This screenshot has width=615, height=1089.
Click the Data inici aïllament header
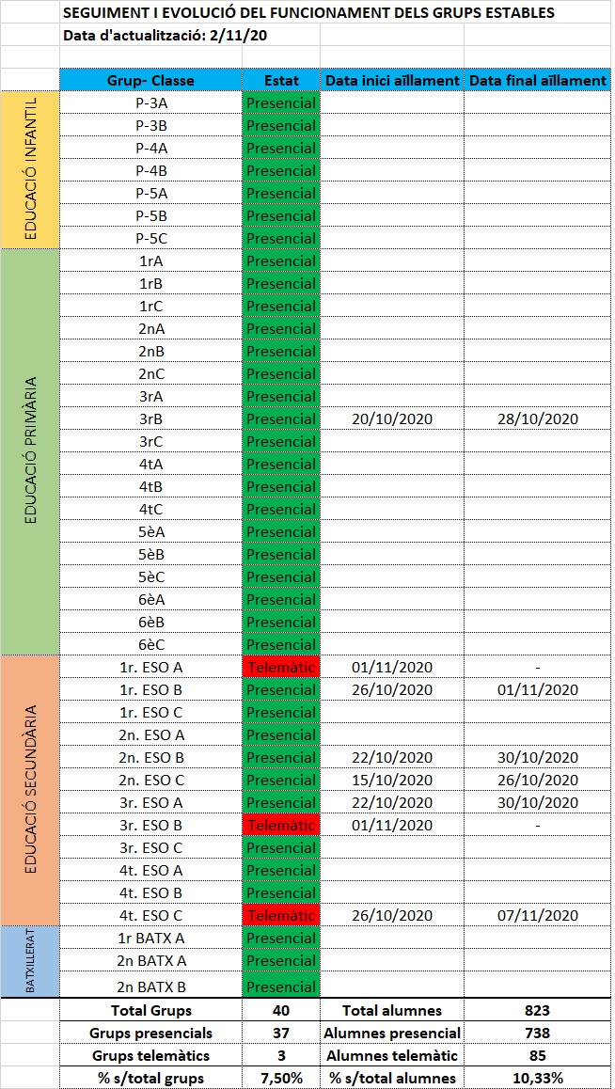tap(392, 80)
